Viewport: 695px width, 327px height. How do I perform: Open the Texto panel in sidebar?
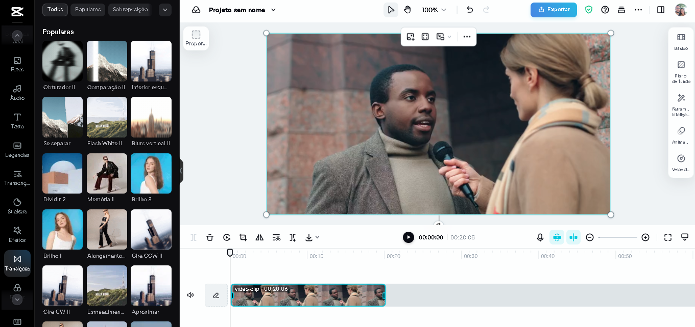(17, 121)
